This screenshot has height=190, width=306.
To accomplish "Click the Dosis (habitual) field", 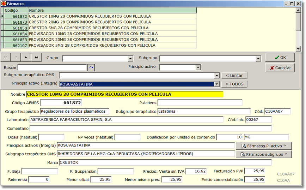I will coord(51,137).
